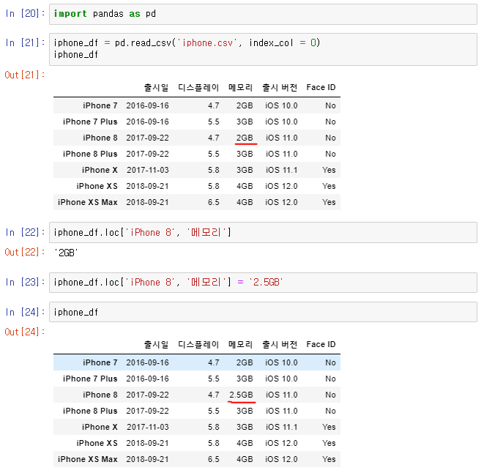Click the In [22] loc lookup cell
The image size is (484, 473).
263,233
